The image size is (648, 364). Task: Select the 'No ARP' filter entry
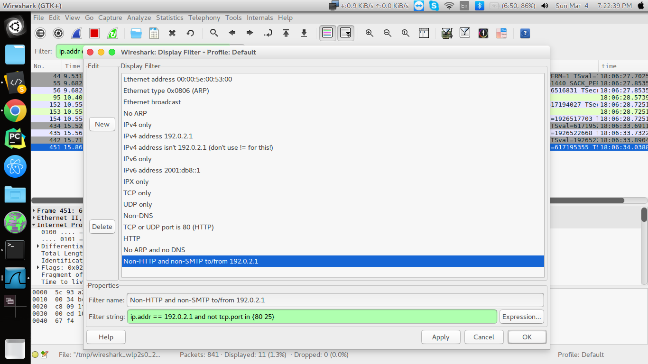click(x=333, y=113)
